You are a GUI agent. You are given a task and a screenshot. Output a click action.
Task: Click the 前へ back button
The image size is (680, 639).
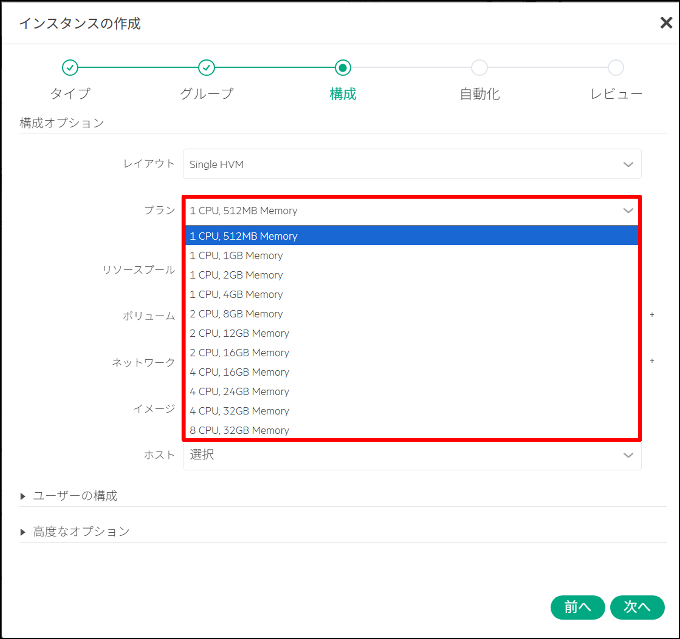coord(577,607)
